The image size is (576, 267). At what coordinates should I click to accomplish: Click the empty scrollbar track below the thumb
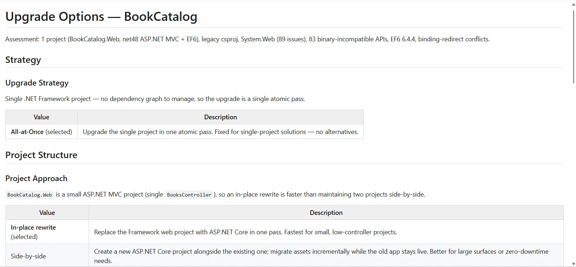[x=573, y=172]
